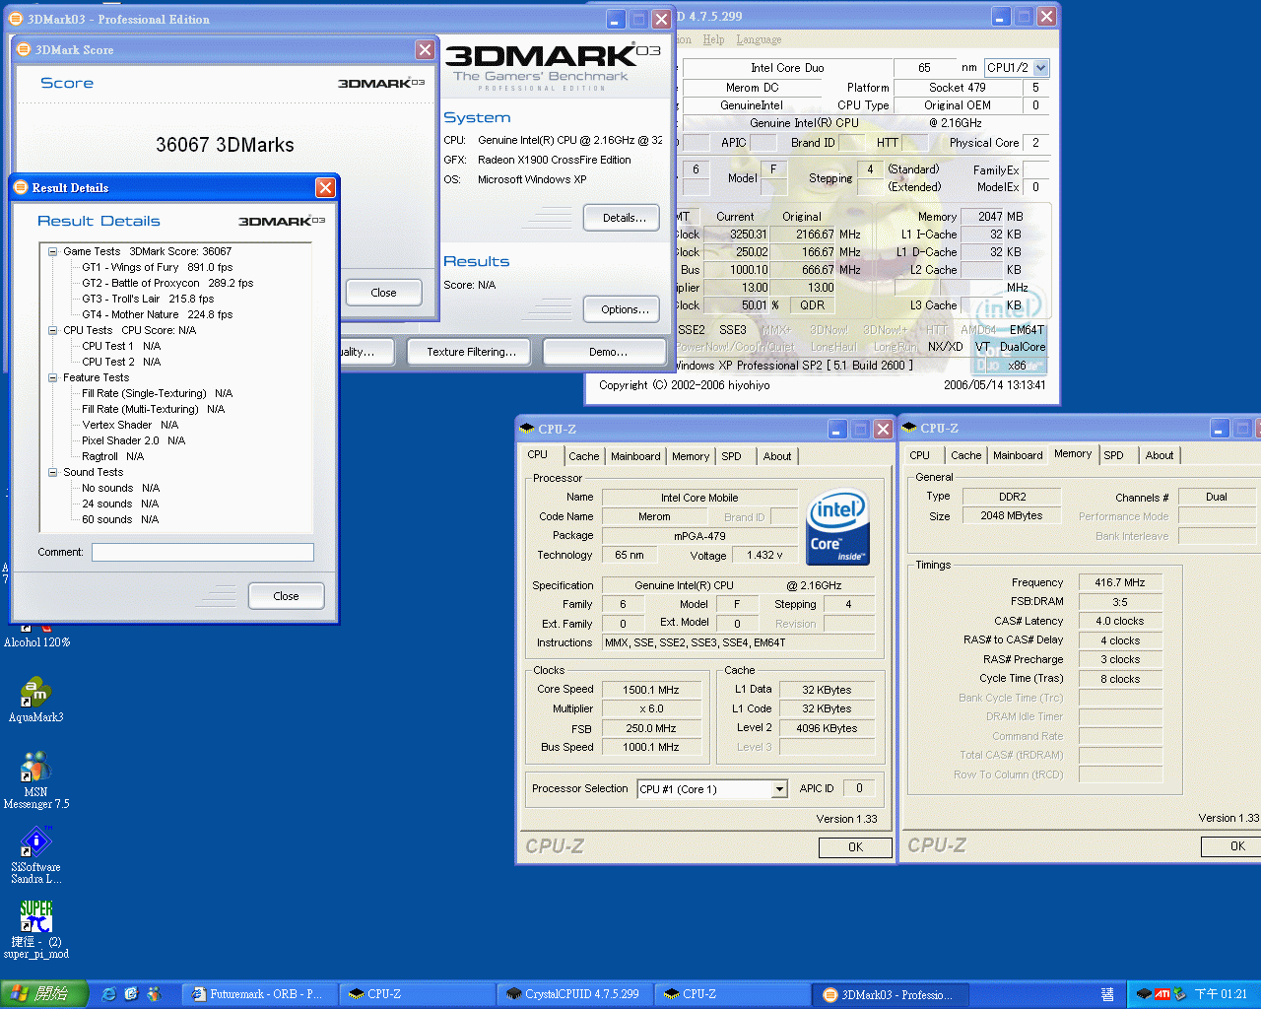1261x1009 pixels.
Task: Select the Vertex Shader row
Action: coord(130,425)
